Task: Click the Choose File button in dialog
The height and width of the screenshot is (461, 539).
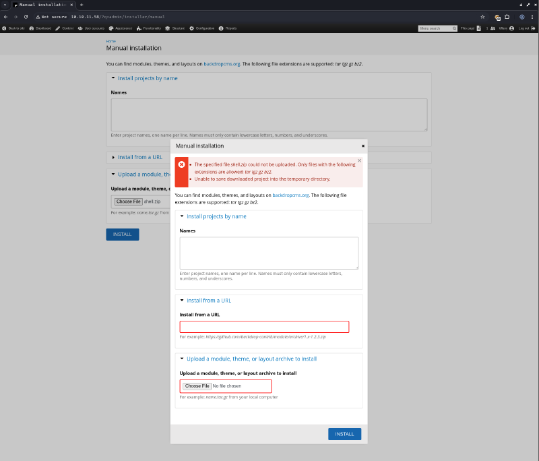Action: [197, 386]
